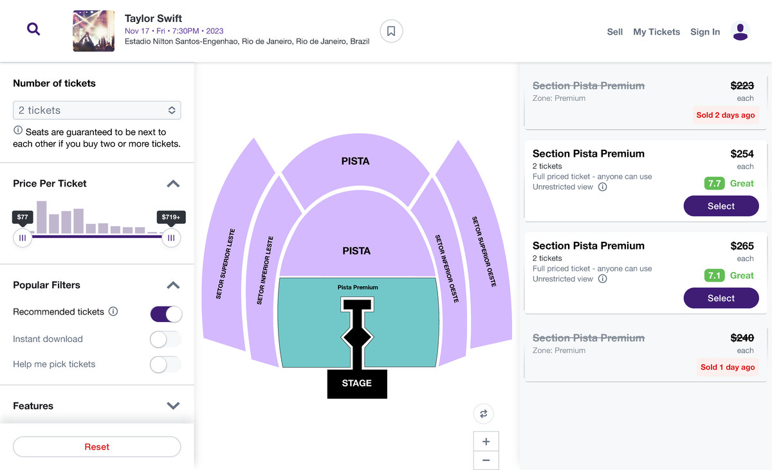Collapse the Price Per Ticket section

[172, 183]
